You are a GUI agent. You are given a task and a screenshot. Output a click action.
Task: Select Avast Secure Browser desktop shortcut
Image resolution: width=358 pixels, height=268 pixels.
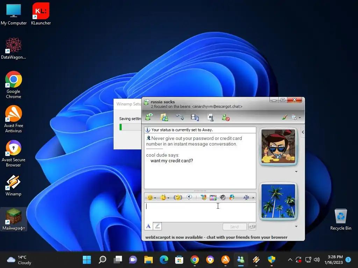(x=14, y=154)
